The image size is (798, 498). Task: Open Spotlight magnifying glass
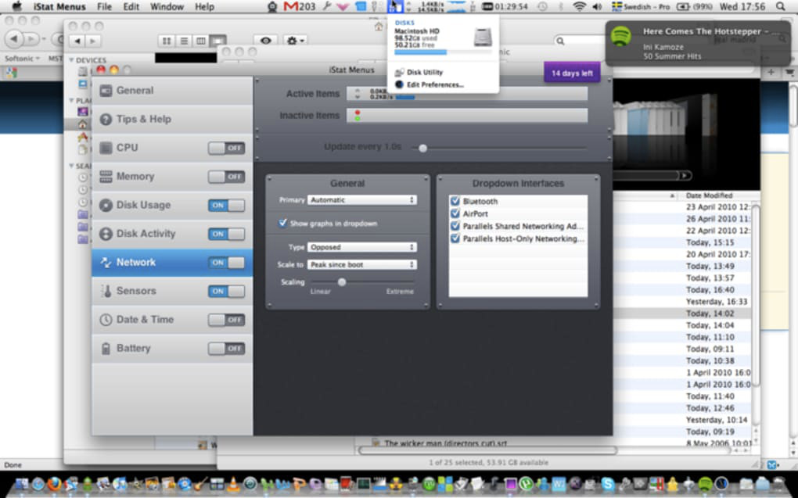[x=780, y=6]
